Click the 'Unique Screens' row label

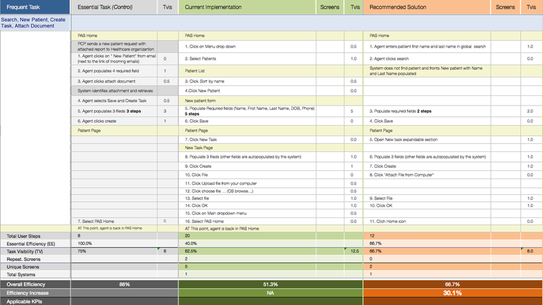tap(35, 267)
